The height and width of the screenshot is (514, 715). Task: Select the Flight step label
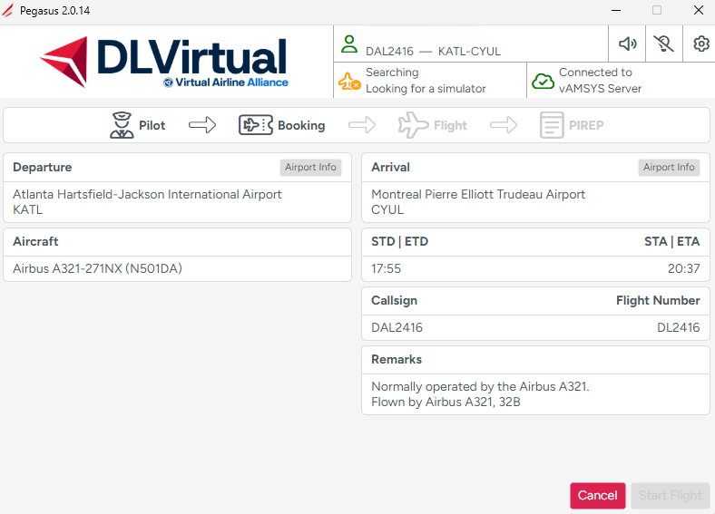click(450, 125)
